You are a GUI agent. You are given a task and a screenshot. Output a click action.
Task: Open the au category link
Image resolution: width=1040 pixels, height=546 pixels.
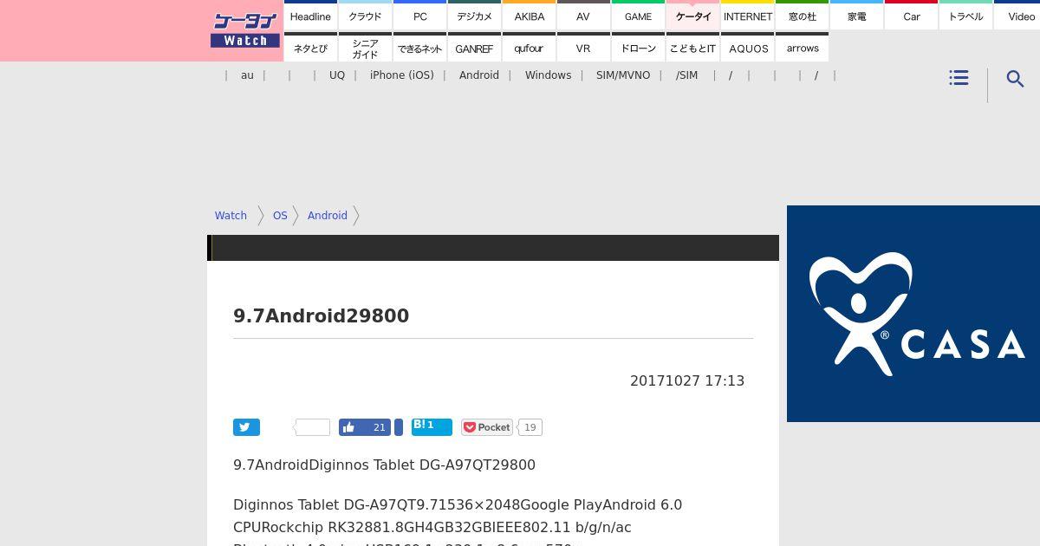pos(247,75)
